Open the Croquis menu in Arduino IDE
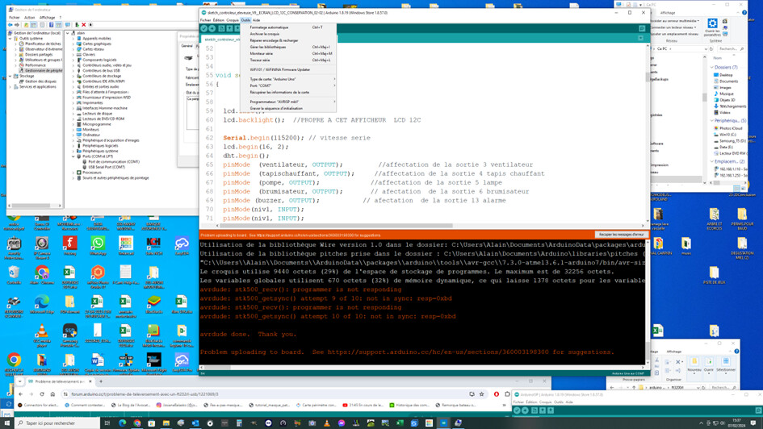Viewport: 763px width, 429px height. point(233,20)
